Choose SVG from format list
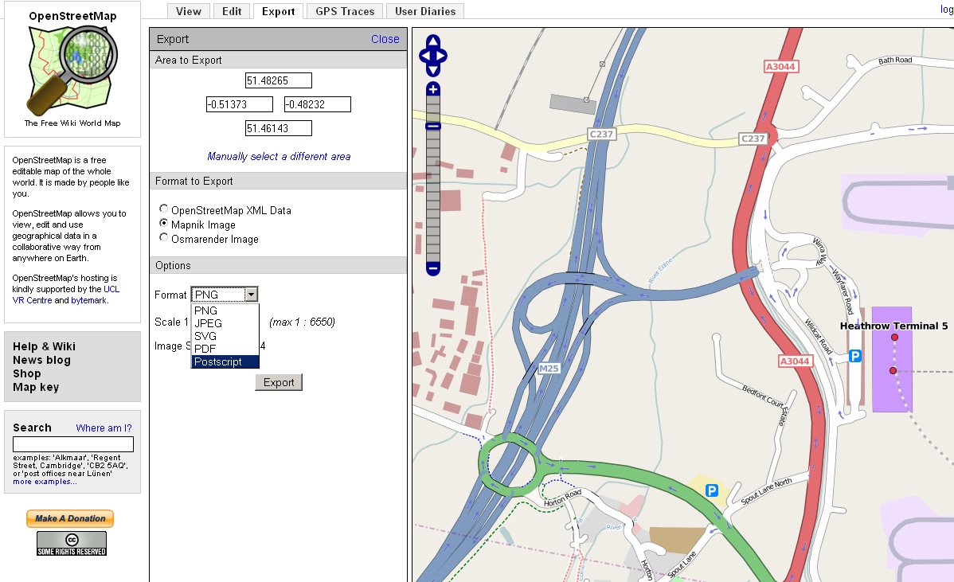 [x=225, y=336]
